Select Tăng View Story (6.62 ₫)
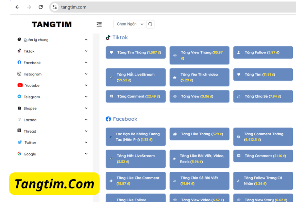This screenshot has width=306, height=204. tap(263, 198)
